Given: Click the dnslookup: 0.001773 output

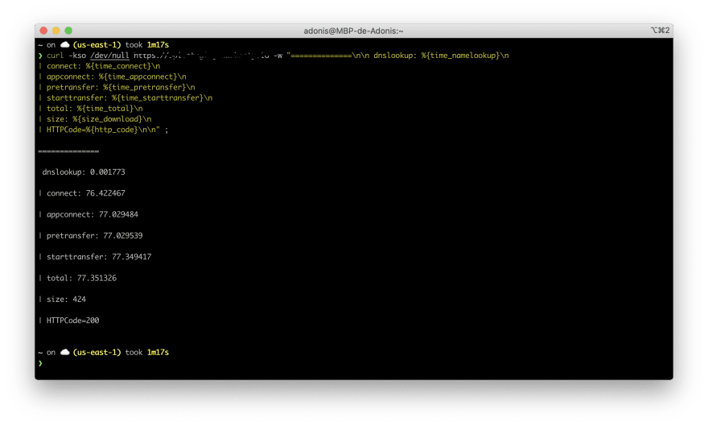Looking at the screenshot, I should (84, 172).
